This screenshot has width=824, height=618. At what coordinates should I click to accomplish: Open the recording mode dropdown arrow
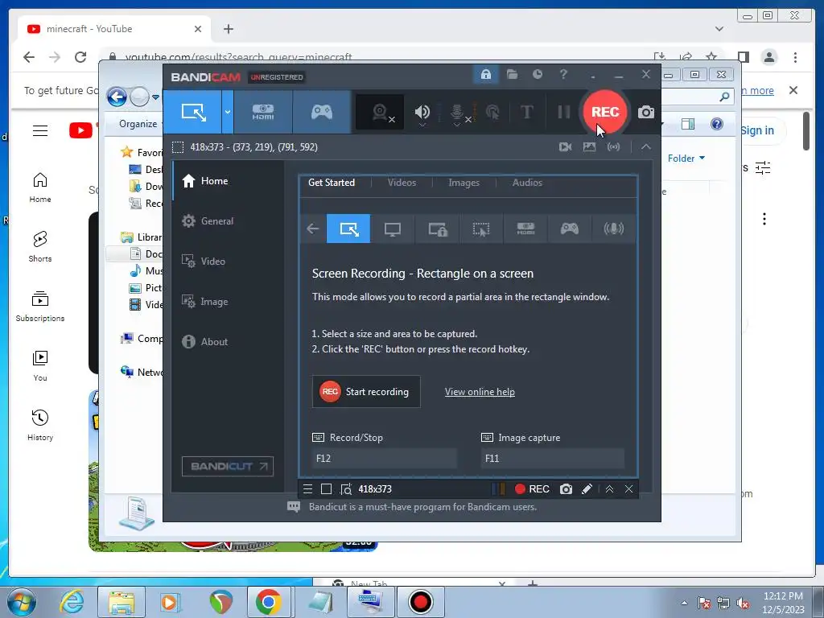(x=228, y=112)
